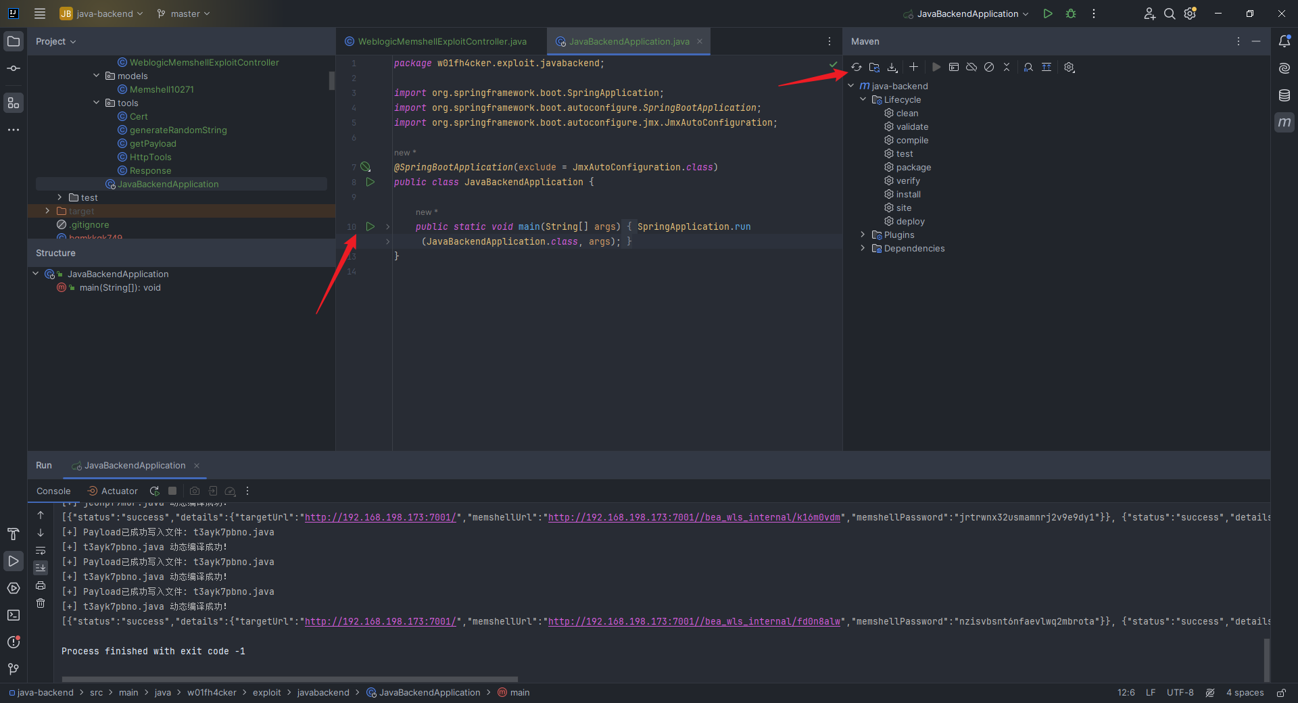Expand the Plugins node in Maven
Screen dimensions: 1298x703
[x=863, y=235]
